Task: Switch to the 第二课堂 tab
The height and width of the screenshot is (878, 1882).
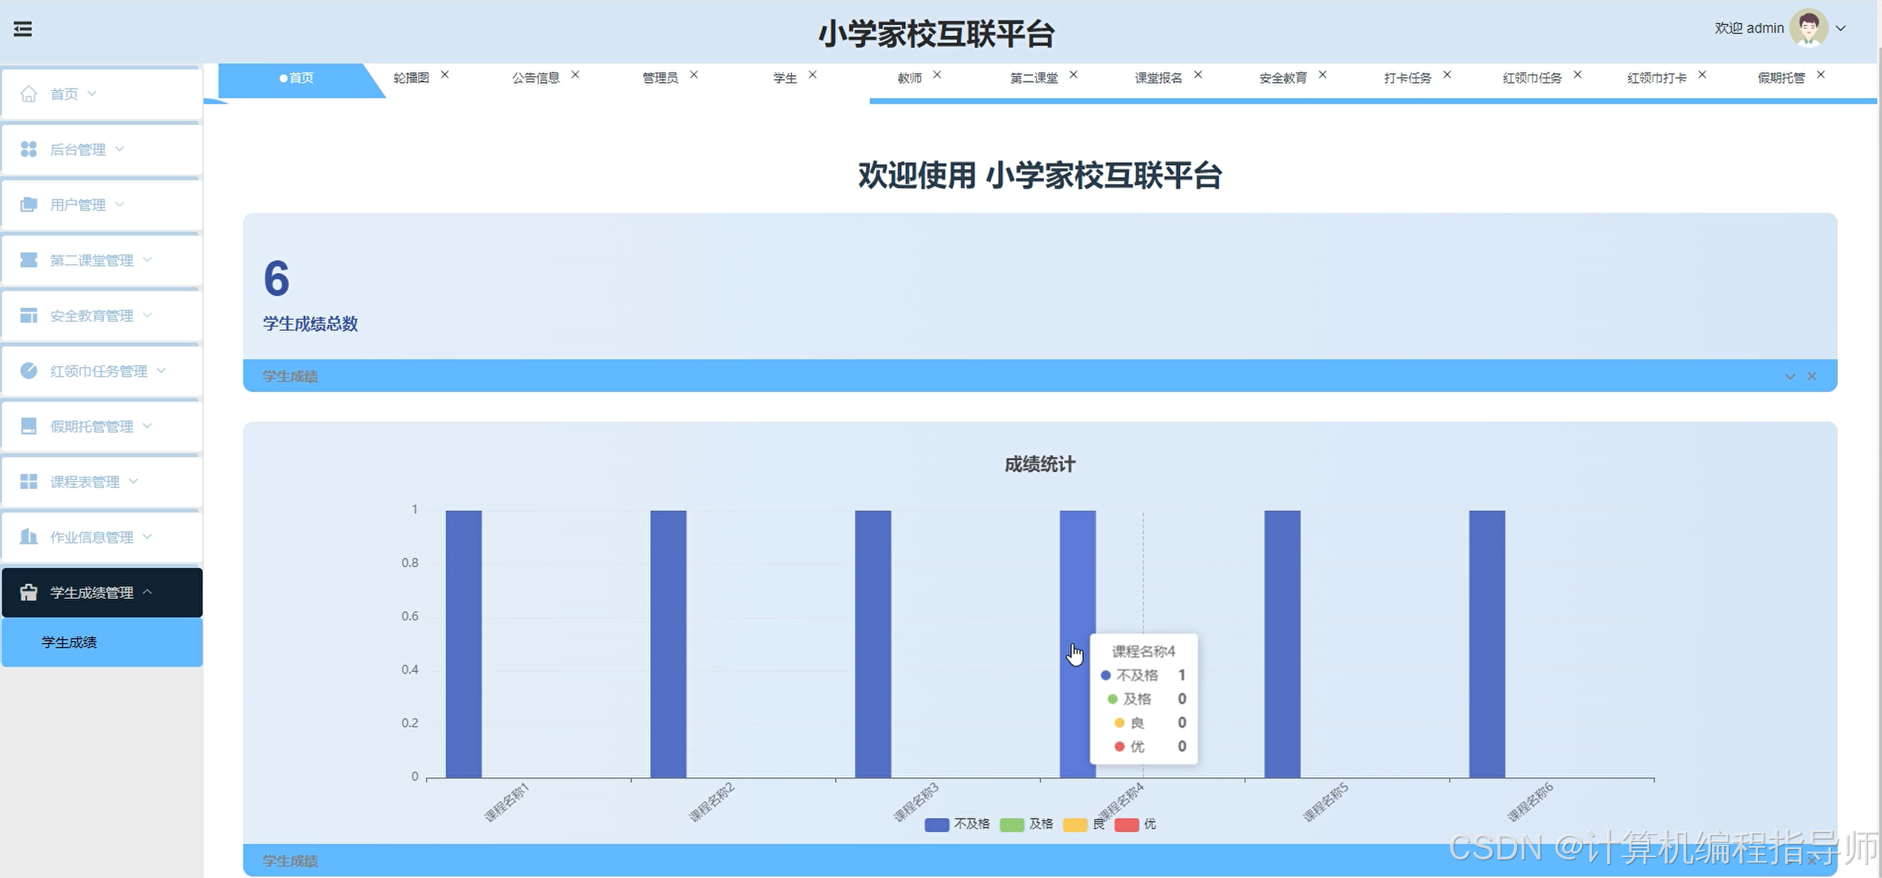Action: tap(1034, 78)
